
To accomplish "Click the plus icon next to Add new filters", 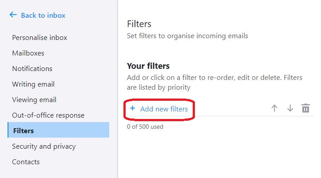I will click(x=132, y=108).
